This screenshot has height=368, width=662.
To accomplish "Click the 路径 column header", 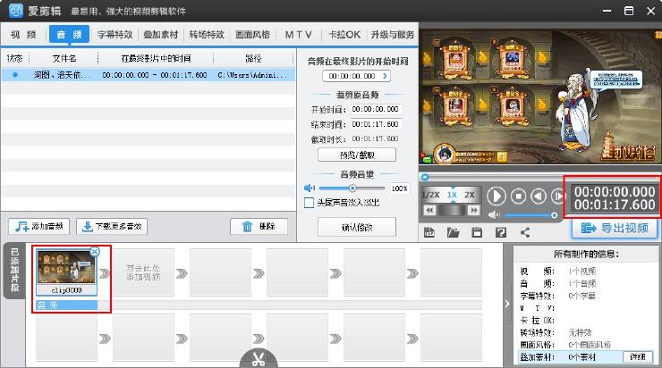I will coord(253,58).
